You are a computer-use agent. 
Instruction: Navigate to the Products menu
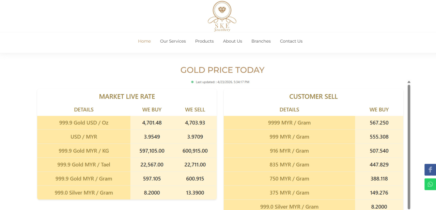(x=204, y=41)
